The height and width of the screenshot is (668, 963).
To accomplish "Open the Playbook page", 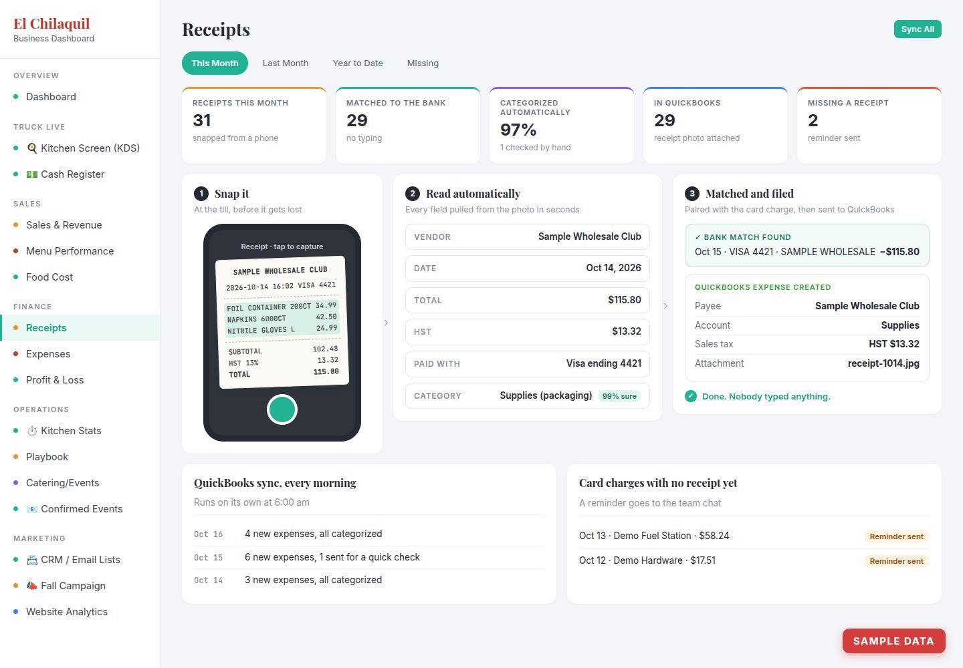I will click(x=80, y=457).
